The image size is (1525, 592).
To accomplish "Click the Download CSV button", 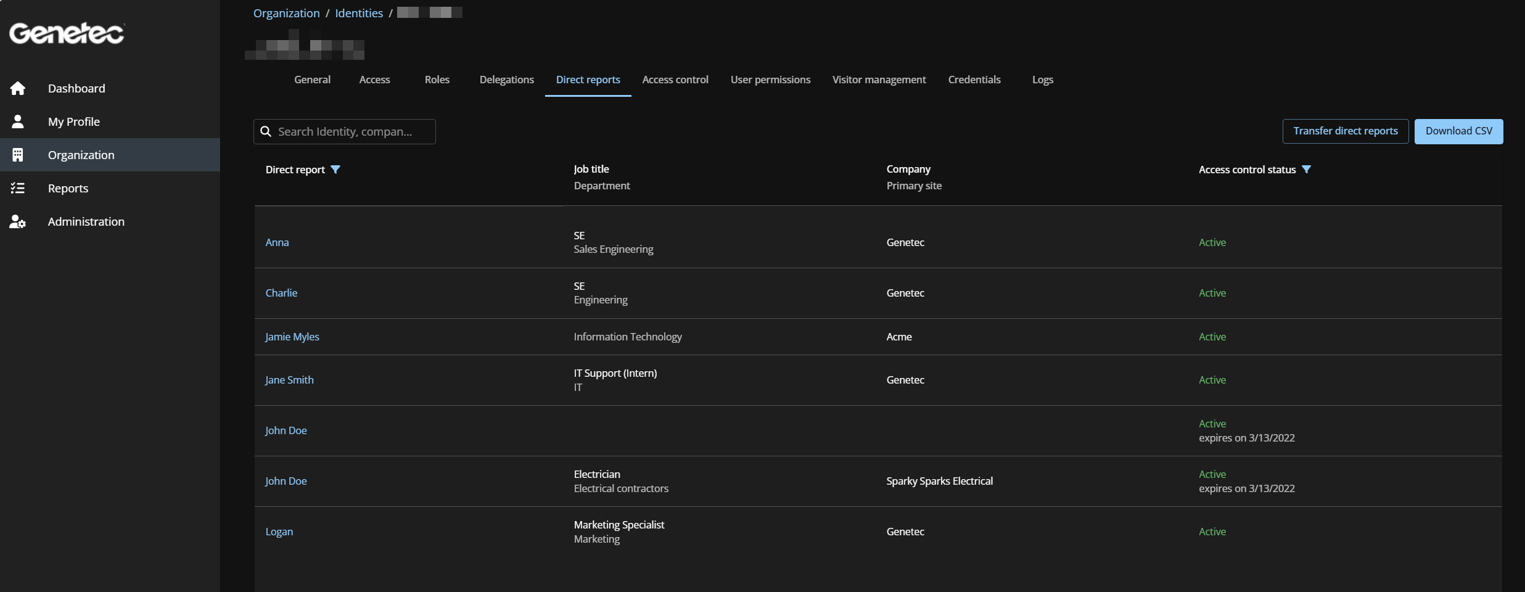I will [1458, 131].
